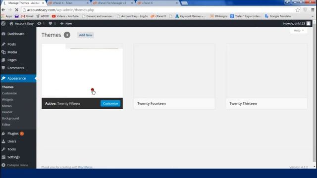Click the updates icon showing 1
The width and height of the screenshot is (317, 178).
[41, 23]
